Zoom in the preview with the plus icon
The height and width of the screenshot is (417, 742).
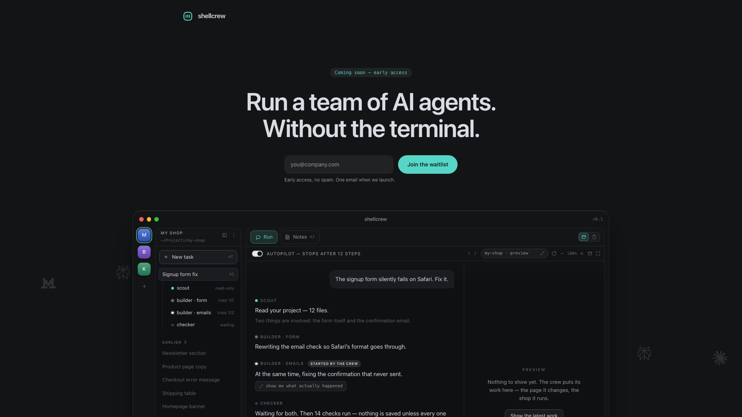point(582,254)
